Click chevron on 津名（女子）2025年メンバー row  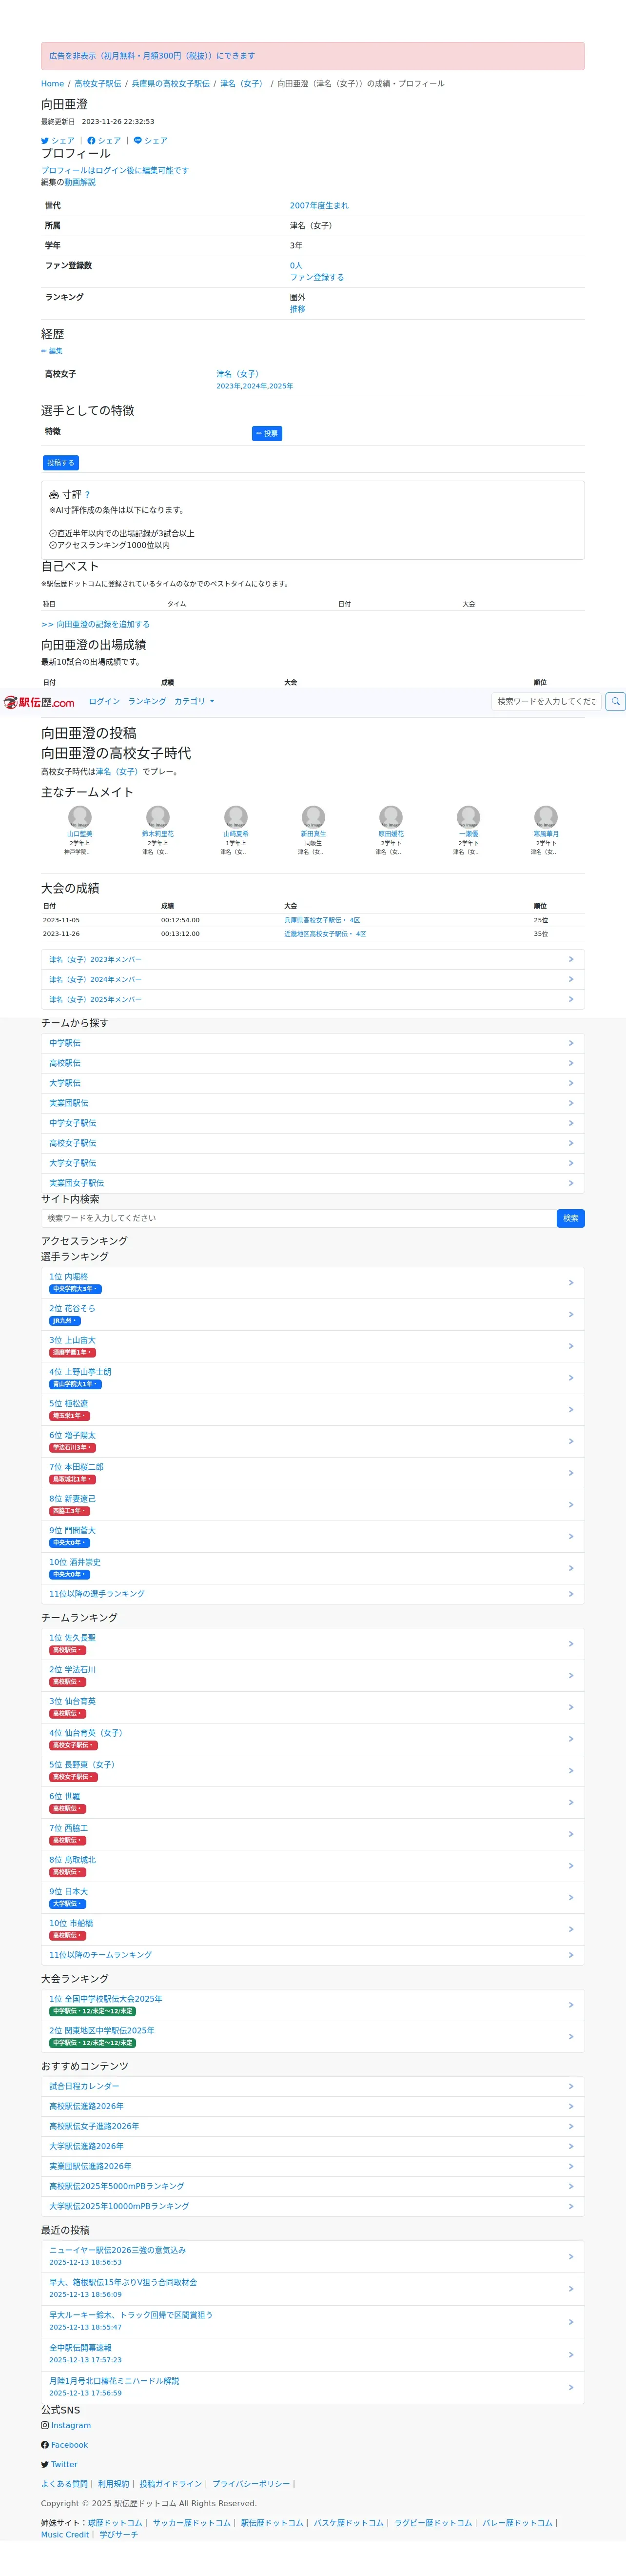point(571,1000)
